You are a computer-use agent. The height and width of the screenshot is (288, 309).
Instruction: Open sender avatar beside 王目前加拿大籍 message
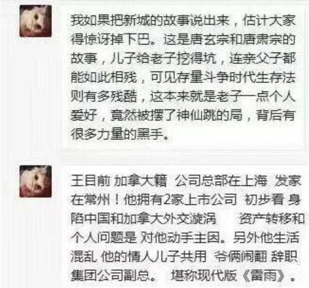pyautogui.click(x=35, y=182)
